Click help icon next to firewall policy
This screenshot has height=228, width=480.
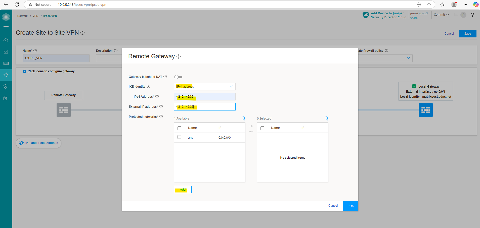[387, 50]
